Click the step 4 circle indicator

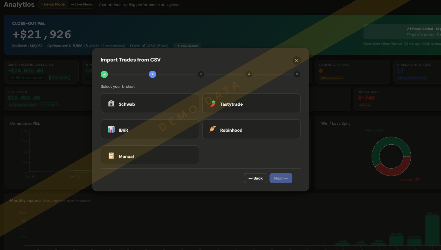pos(249,74)
